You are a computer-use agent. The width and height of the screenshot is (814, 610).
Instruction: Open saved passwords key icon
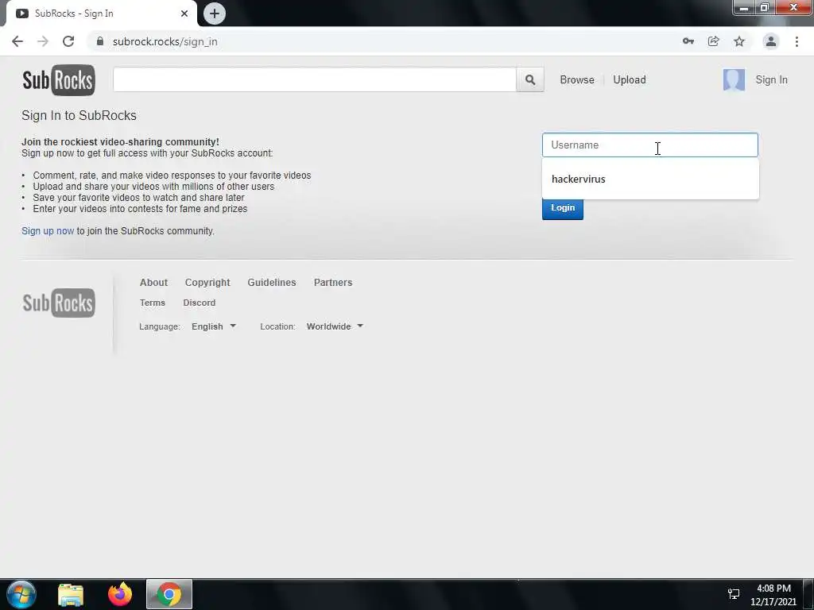point(688,41)
